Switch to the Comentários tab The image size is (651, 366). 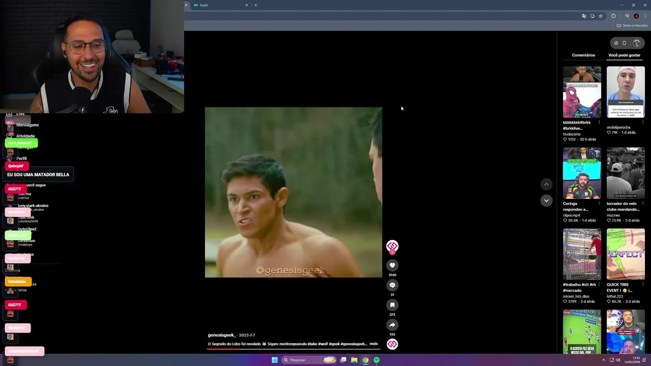point(583,55)
